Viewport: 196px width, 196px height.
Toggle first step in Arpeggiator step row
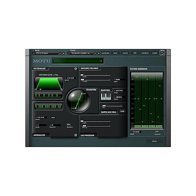point(36,106)
